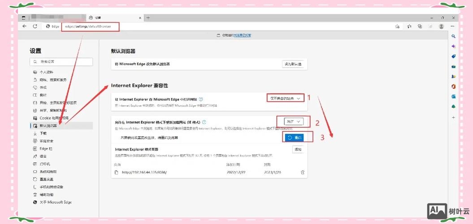473x224 pixels.
Task: Open the Outlook icon in Edge sidebar
Action: 453,96
